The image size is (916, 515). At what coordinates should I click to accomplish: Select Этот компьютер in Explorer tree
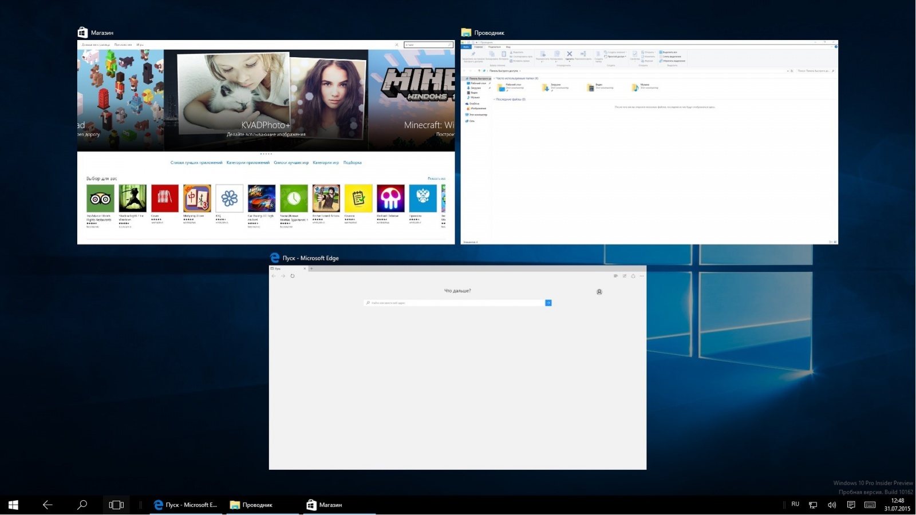tap(476, 114)
